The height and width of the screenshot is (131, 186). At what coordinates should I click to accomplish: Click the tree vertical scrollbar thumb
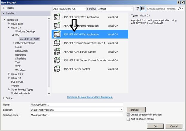(x=49, y=54)
